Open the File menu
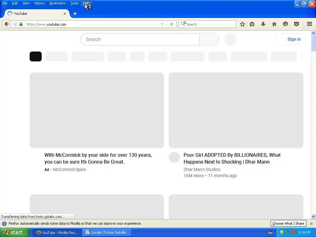 (5, 3)
